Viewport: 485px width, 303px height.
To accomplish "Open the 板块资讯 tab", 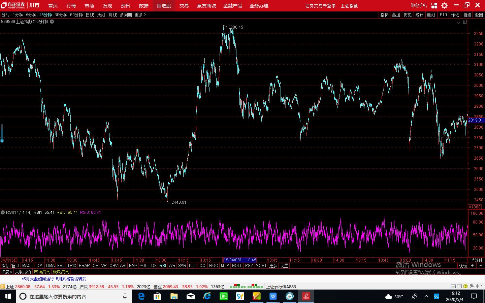I will pyautogui.click(x=61, y=272).
